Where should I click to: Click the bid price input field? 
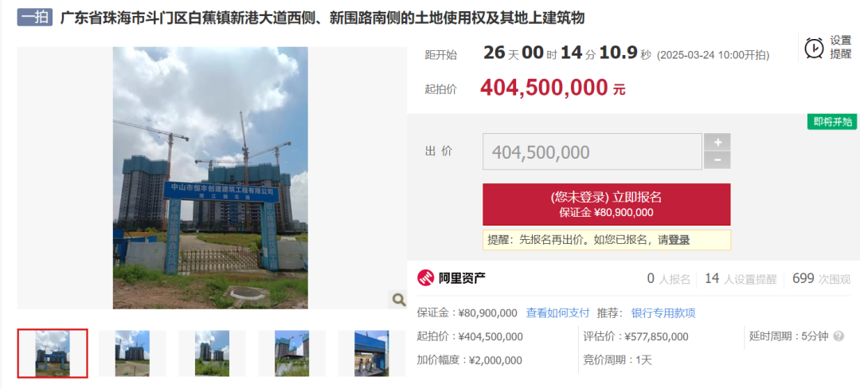pyautogui.click(x=592, y=151)
